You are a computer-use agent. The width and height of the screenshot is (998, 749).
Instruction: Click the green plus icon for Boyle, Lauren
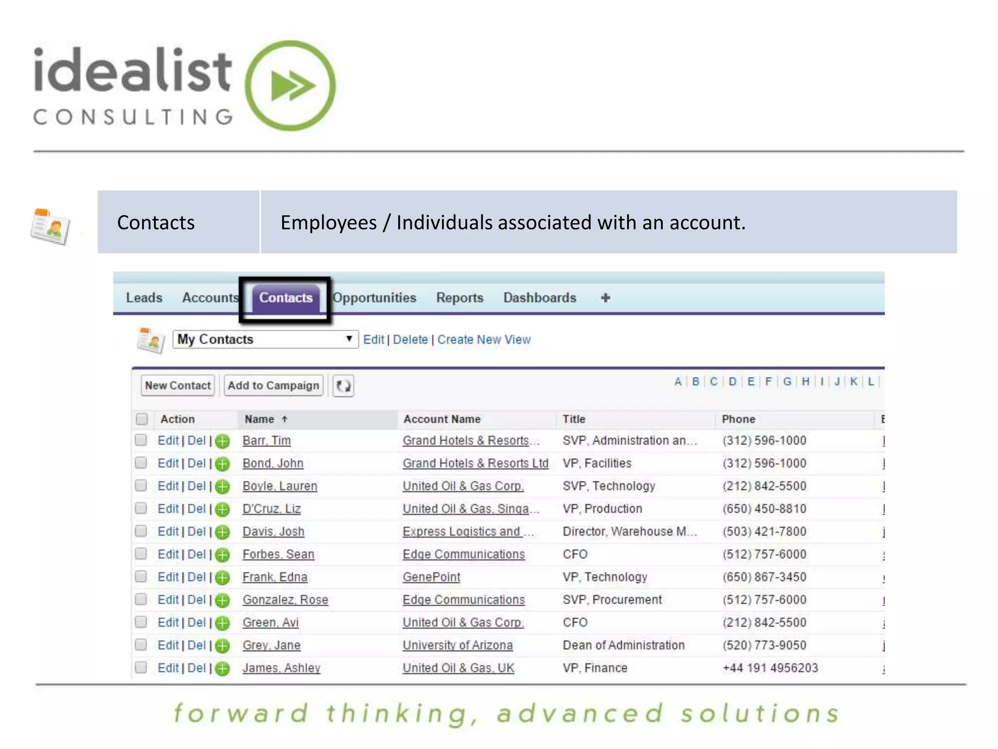coord(222,487)
